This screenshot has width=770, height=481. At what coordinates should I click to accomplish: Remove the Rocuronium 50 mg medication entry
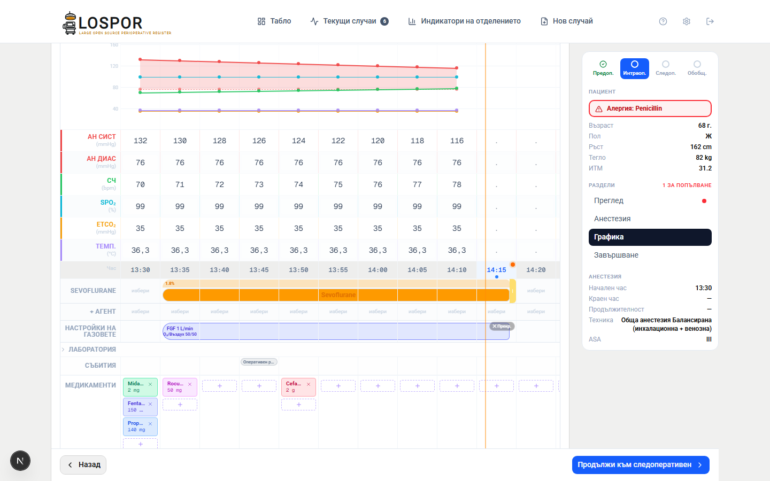[x=190, y=384]
